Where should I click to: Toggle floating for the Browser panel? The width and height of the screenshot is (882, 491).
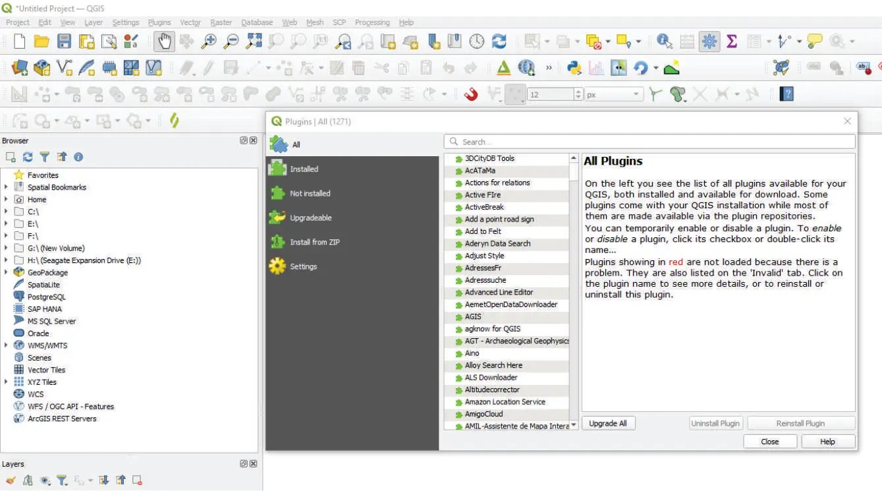click(244, 140)
